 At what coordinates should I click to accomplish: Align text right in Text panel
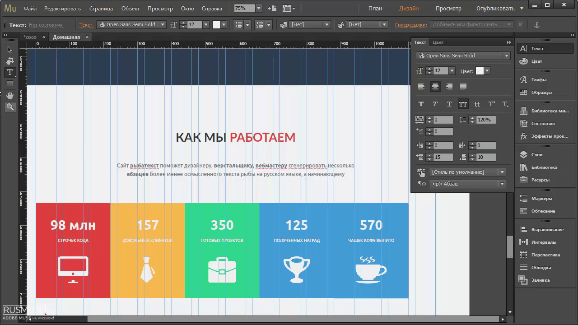click(449, 87)
